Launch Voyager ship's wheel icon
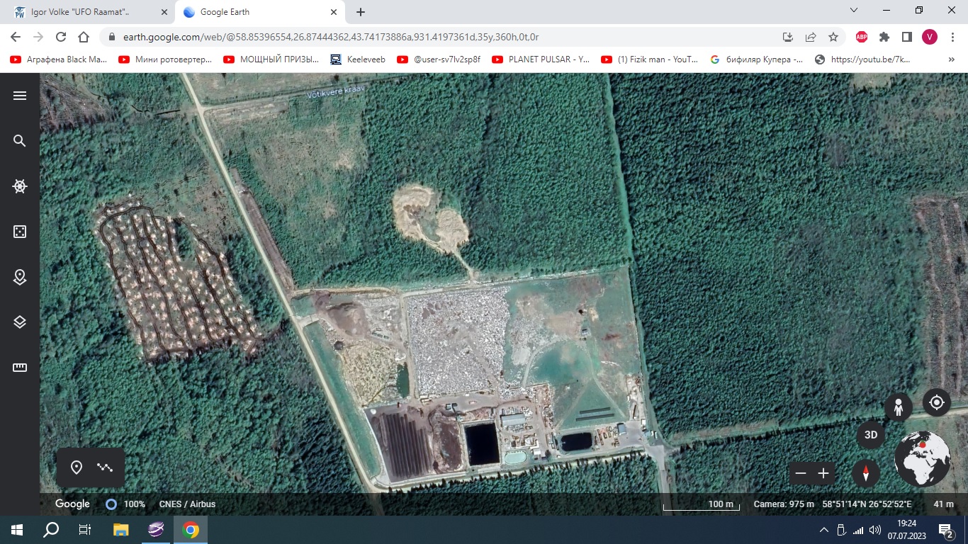The height and width of the screenshot is (544, 968). coord(20,186)
